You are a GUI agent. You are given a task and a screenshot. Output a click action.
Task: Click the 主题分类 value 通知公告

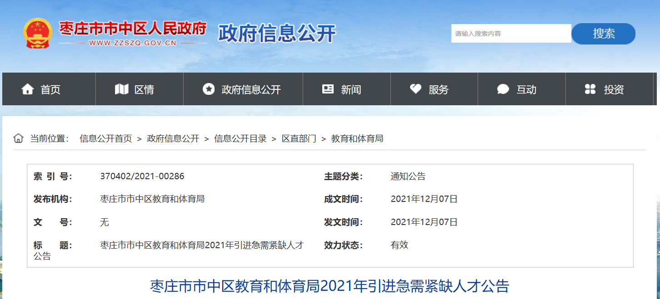pyautogui.click(x=408, y=176)
